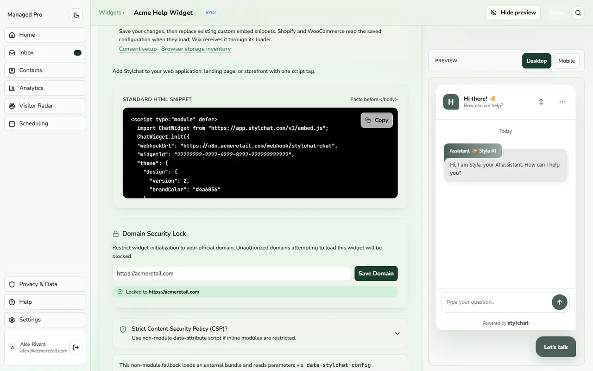
Task: Click the Help question mark icon
Action: pyautogui.click(x=12, y=302)
